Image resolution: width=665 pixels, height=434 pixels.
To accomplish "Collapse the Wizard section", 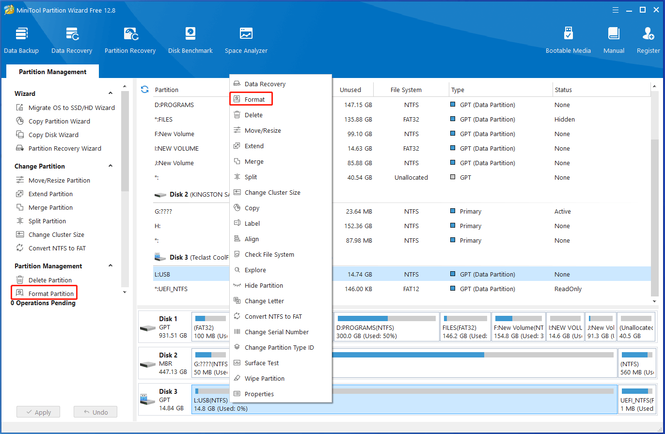I will pos(111,93).
